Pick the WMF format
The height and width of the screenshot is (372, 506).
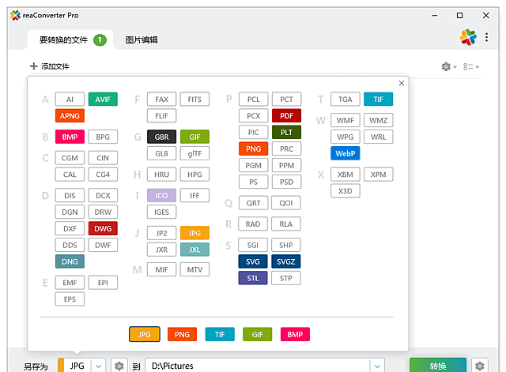point(346,120)
